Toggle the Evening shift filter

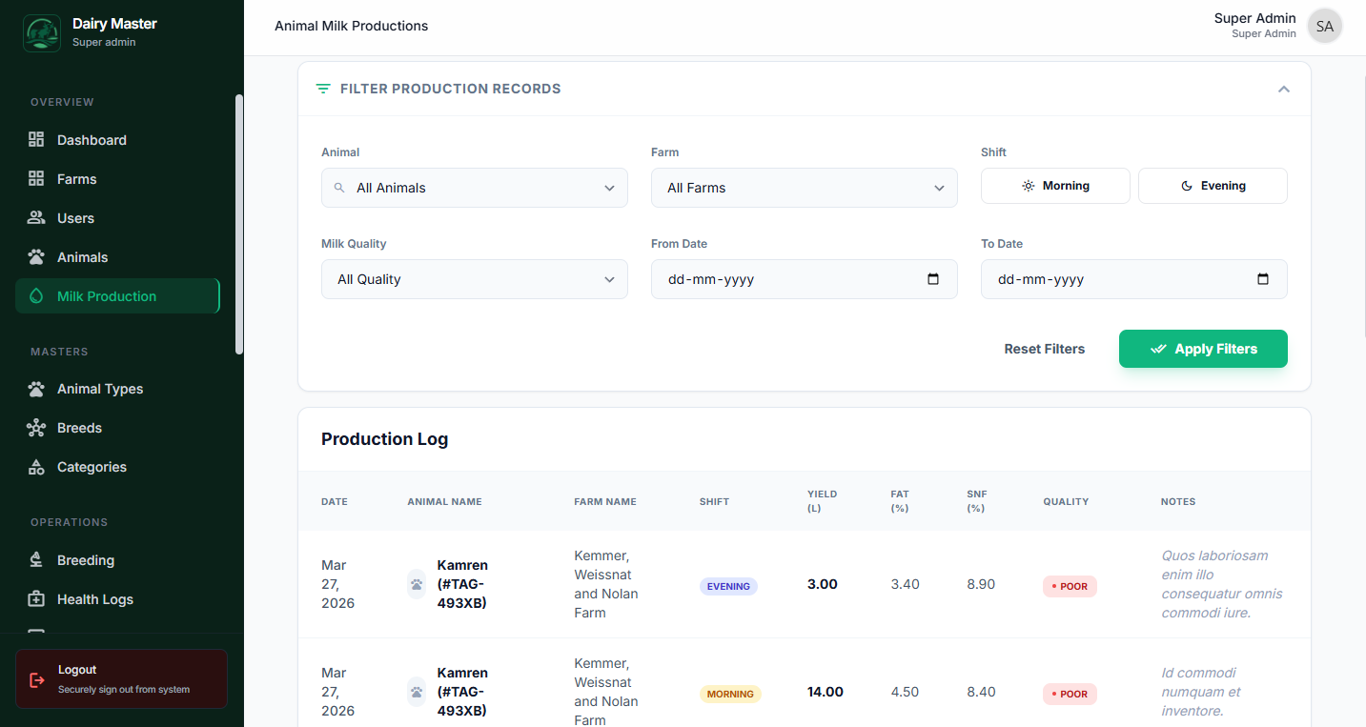coord(1213,186)
